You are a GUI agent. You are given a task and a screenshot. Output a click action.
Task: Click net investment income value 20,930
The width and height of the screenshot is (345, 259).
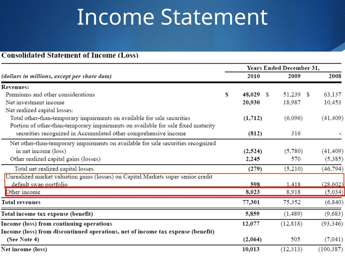[251, 103]
